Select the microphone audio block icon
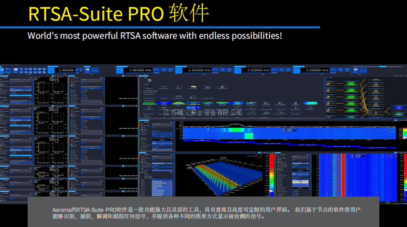407x227 pixels. point(296,103)
